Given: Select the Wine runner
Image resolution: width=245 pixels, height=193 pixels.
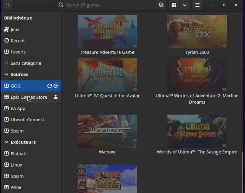Looking at the screenshot, I should (16, 187).
